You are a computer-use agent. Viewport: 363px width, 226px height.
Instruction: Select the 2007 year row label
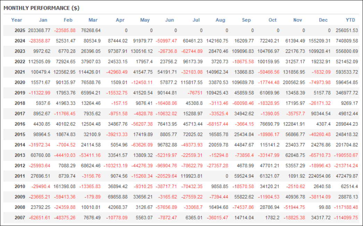(x=20, y=218)
